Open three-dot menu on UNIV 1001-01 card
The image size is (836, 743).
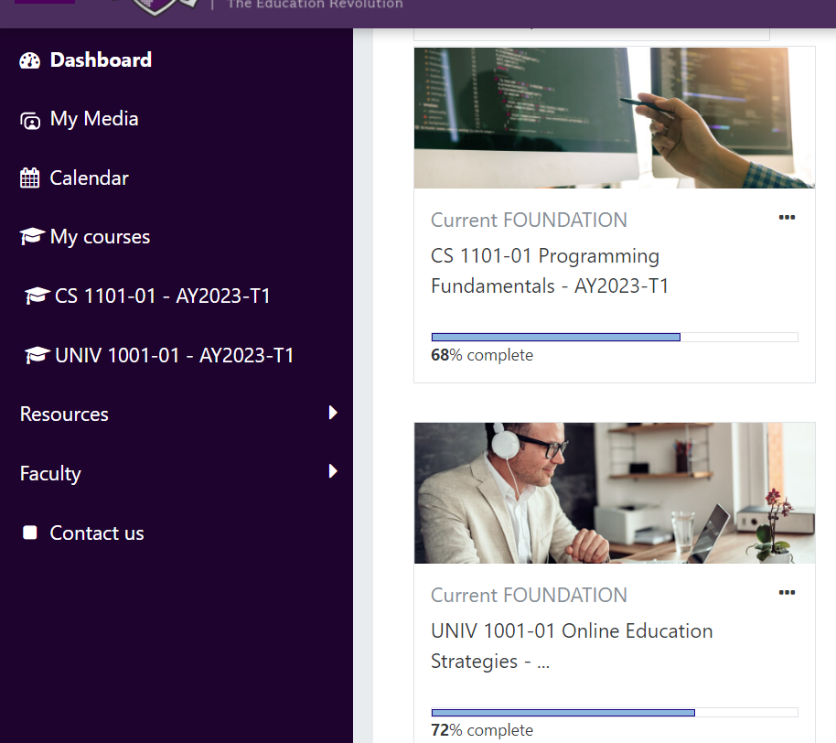(x=787, y=592)
